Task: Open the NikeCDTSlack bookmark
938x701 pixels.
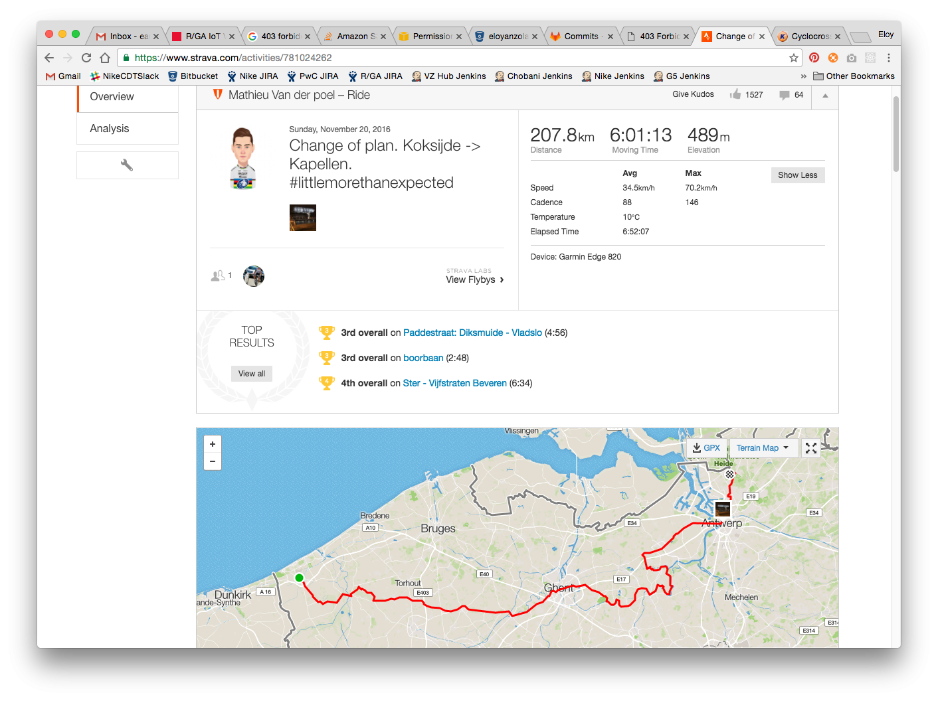Action: 125,76
